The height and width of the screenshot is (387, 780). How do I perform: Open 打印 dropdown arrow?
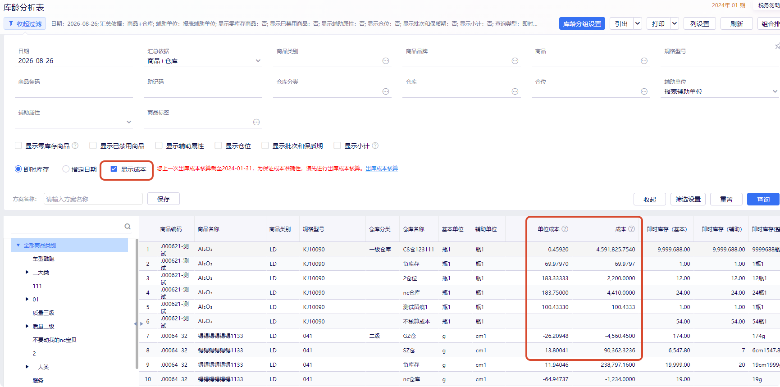(x=675, y=23)
